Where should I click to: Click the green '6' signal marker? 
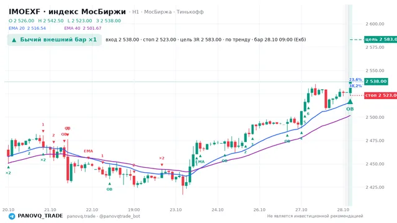(x=308, y=114)
